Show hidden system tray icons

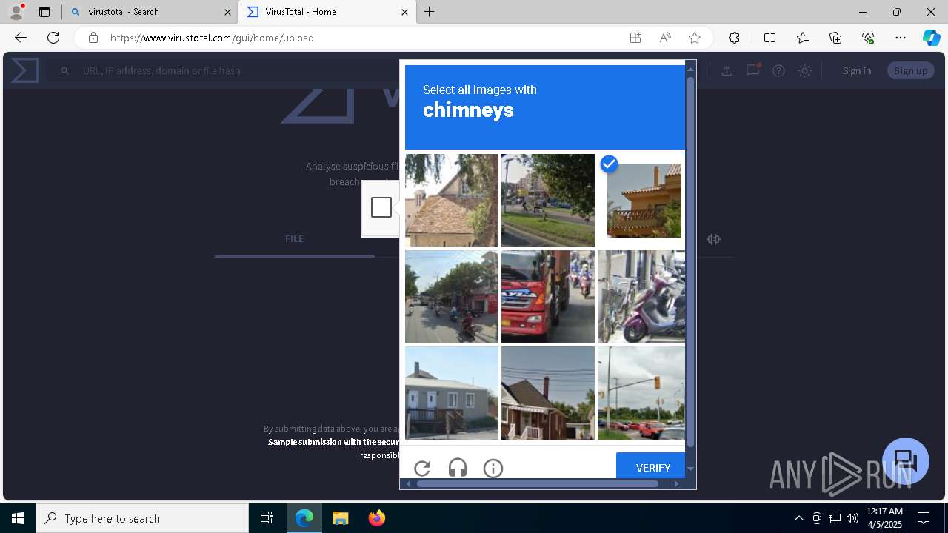[x=798, y=518]
